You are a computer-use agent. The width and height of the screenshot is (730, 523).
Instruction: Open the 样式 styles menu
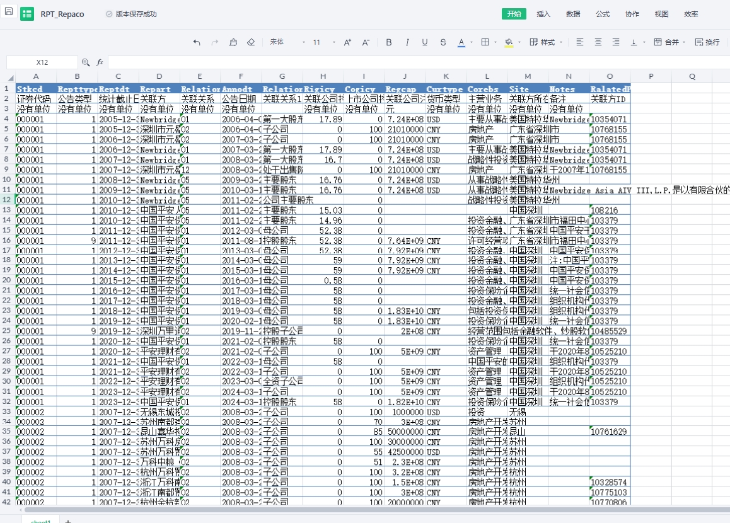pos(546,42)
